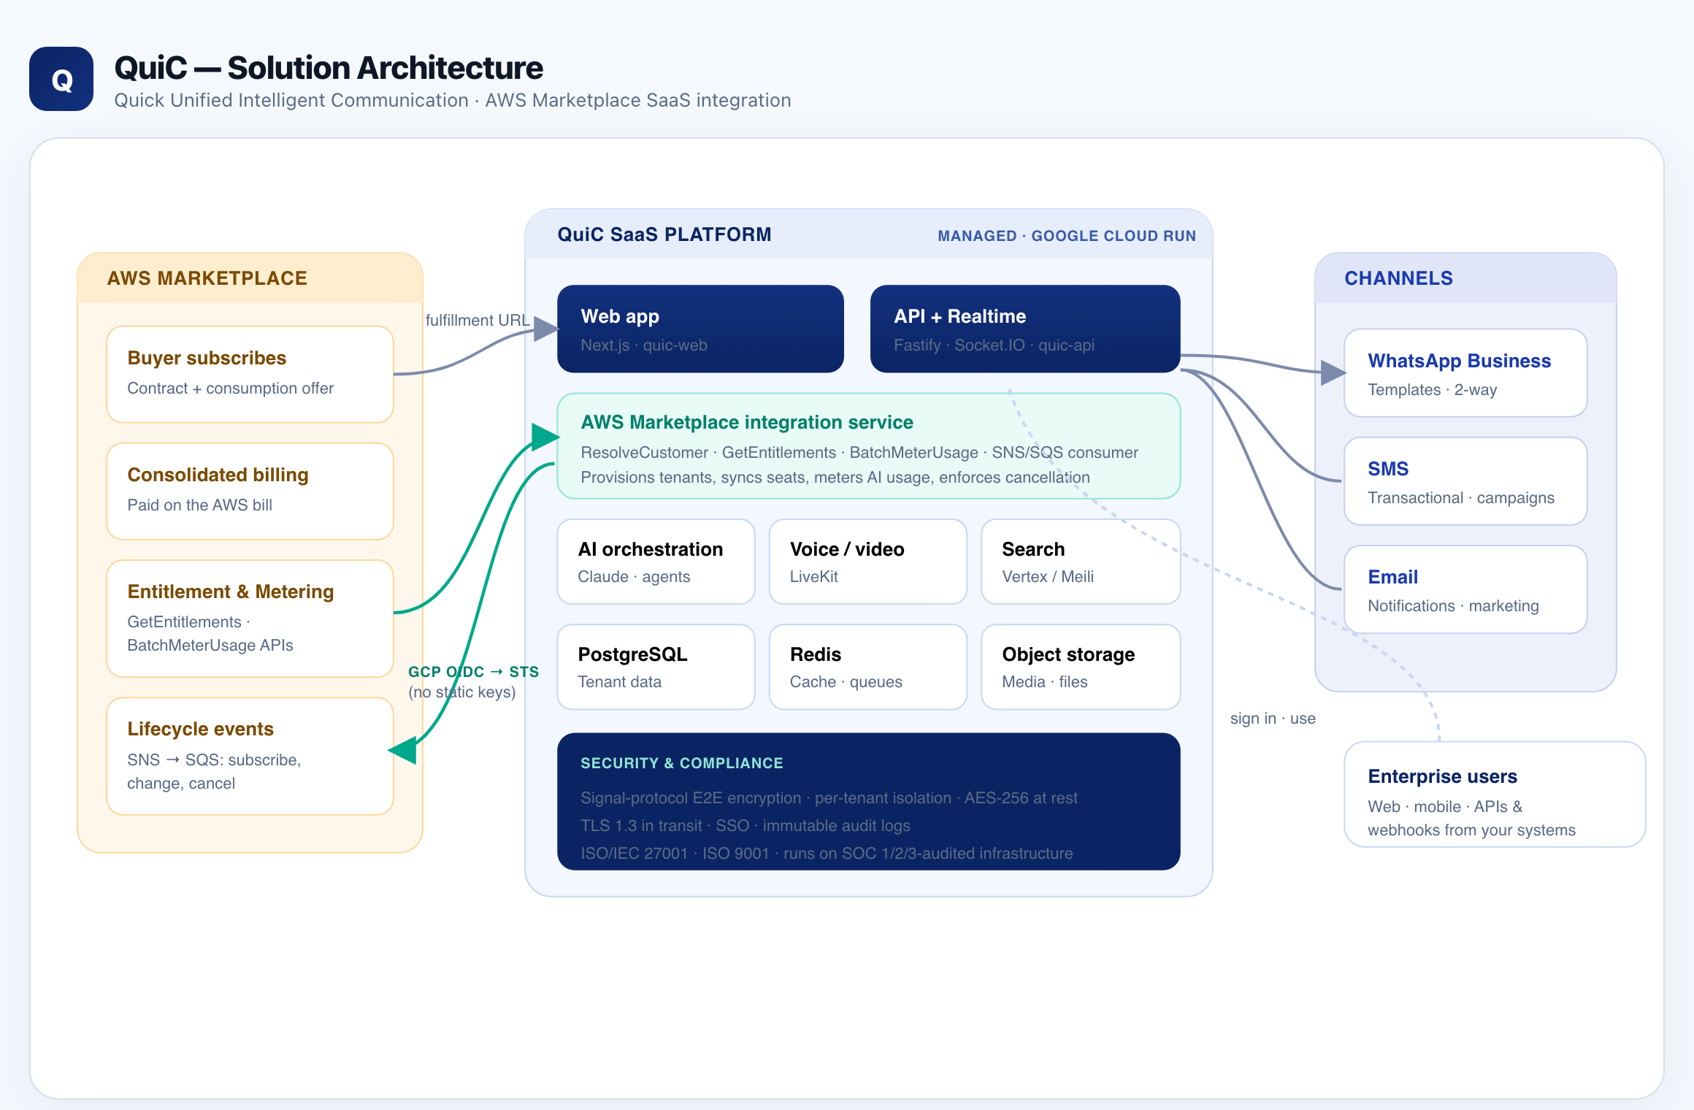Click the 'ISO/IEC 27001 · ISO 9001' line

click(x=827, y=854)
